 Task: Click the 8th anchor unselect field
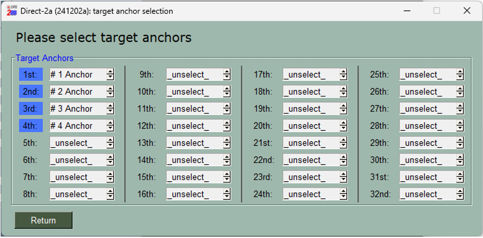[78, 194]
